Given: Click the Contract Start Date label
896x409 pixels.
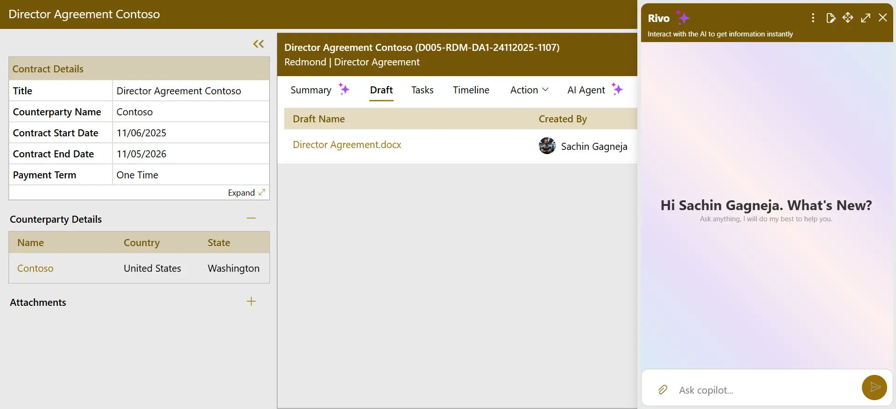Looking at the screenshot, I should (x=56, y=133).
